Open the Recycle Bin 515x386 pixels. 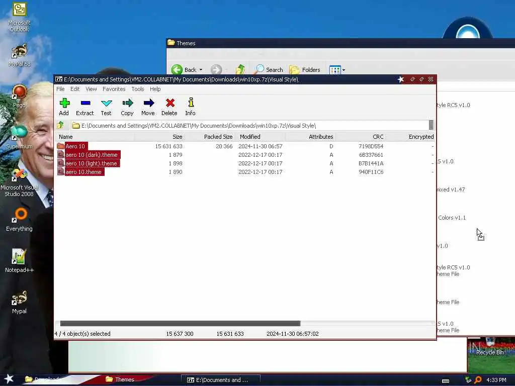pyautogui.click(x=490, y=348)
